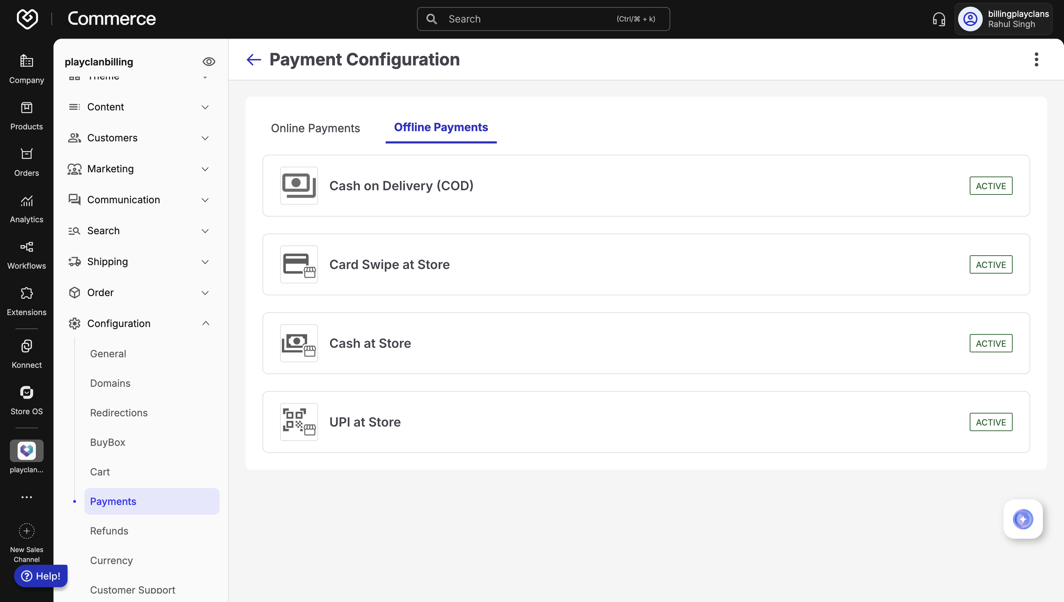1064x602 pixels.
Task: Collapse the Configuration section
Action: click(205, 323)
